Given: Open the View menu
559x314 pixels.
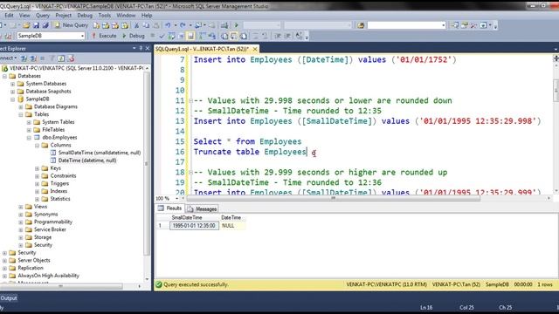Looking at the screenshot, I should tap(24, 16).
